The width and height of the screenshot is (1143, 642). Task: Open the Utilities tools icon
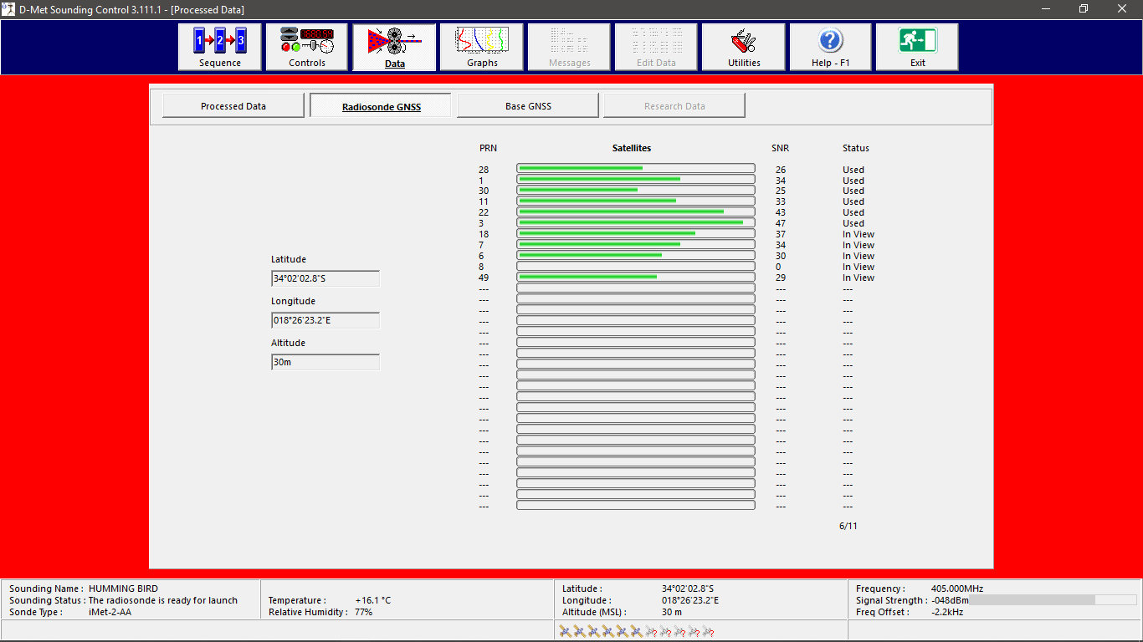click(744, 47)
